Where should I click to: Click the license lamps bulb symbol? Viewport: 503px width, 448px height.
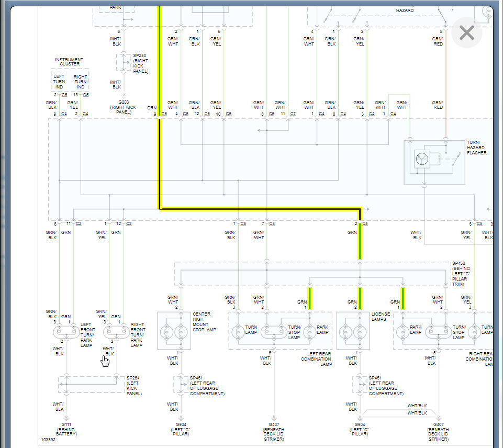[353, 331]
